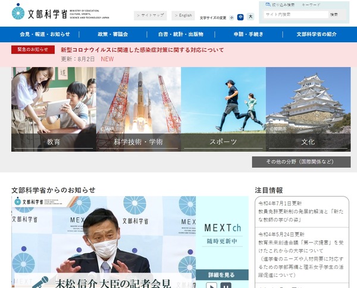Switch to the English site
The image size is (357, 288).
pos(183,15)
